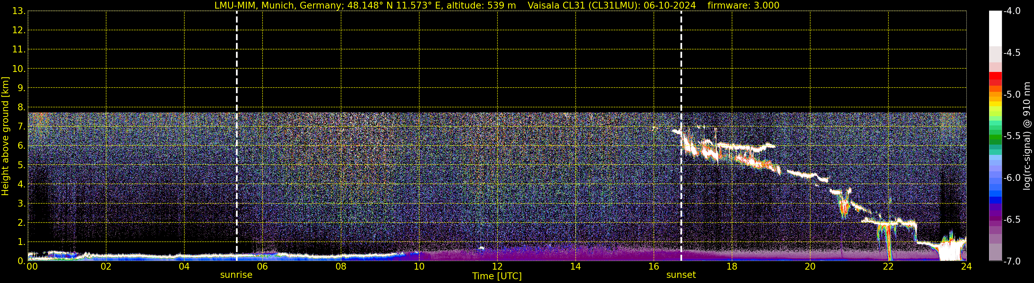
Task: Click the colorbar tick label "-6.0"
Action: click(1011, 178)
